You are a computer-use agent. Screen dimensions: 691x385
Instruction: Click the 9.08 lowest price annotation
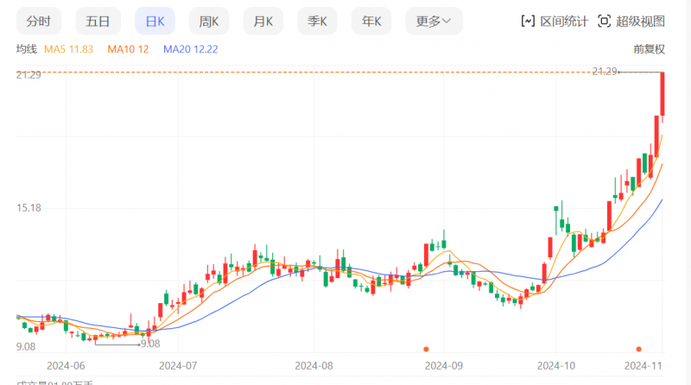(x=149, y=344)
